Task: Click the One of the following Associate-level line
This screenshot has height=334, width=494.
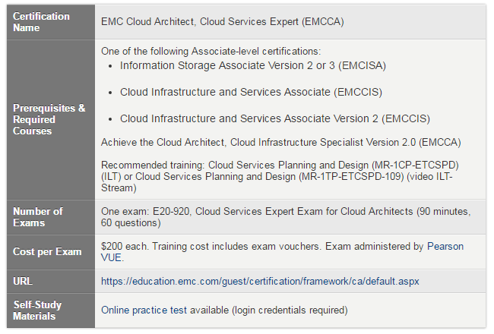Action: [211, 52]
